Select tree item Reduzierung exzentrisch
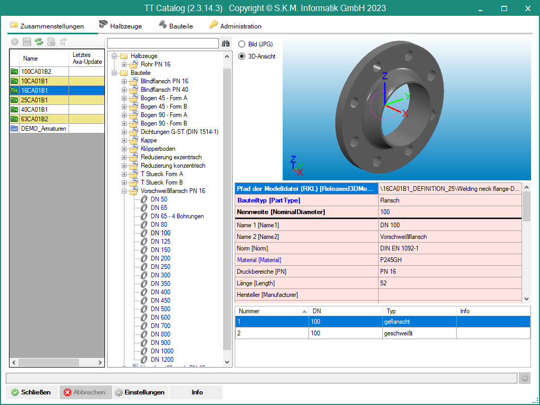The image size is (540, 405). [x=171, y=157]
